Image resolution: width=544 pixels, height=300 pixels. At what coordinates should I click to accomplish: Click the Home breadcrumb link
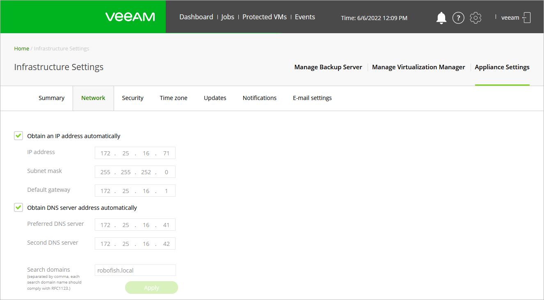pyautogui.click(x=22, y=48)
